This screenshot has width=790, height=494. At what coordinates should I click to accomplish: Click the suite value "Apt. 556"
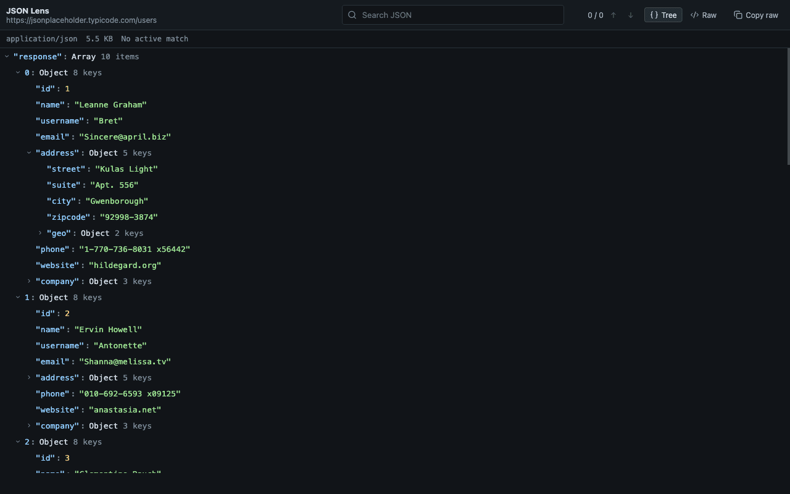tap(114, 185)
